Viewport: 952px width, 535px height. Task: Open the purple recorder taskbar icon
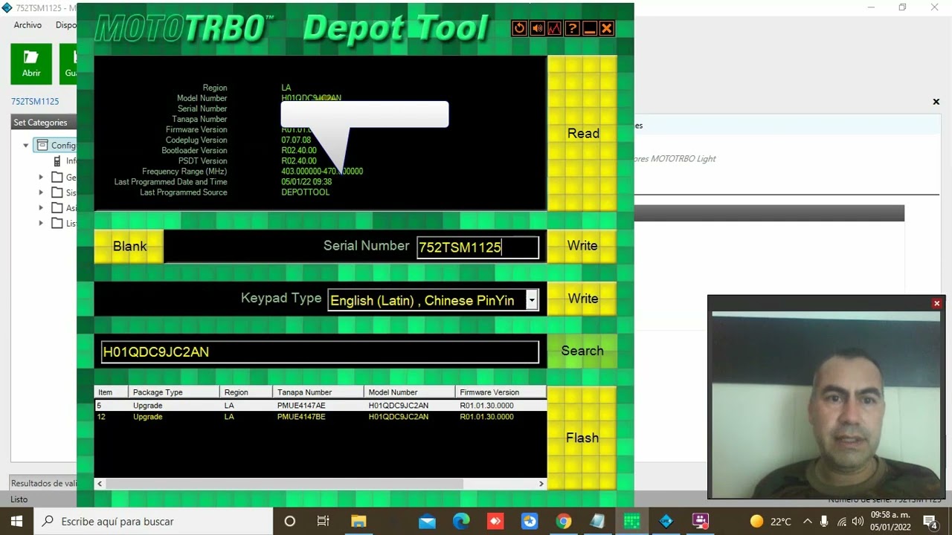(700, 521)
